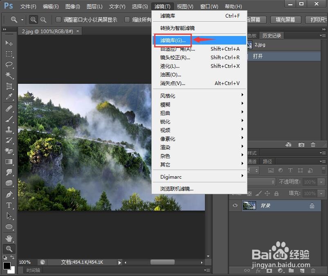The height and width of the screenshot is (276, 328).
Task: Toggle lock all in layers panel
Action: pos(276,193)
